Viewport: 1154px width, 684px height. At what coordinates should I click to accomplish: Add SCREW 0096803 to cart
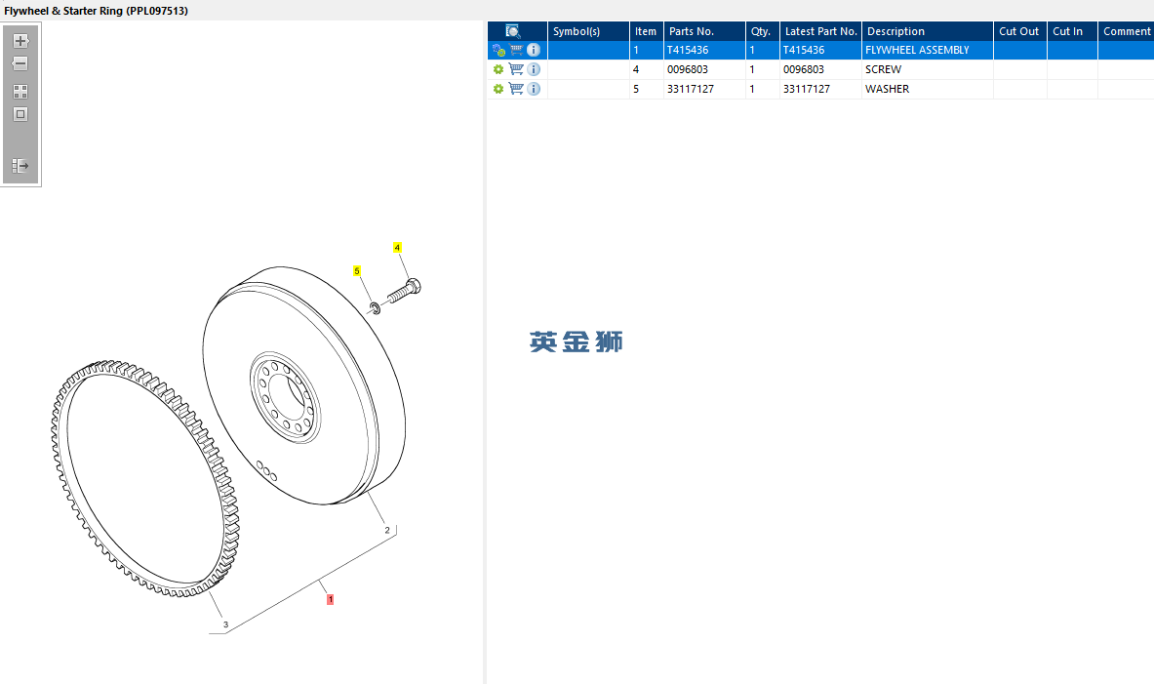point(517,69)
